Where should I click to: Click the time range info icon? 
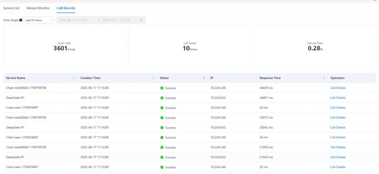[21, 20]
